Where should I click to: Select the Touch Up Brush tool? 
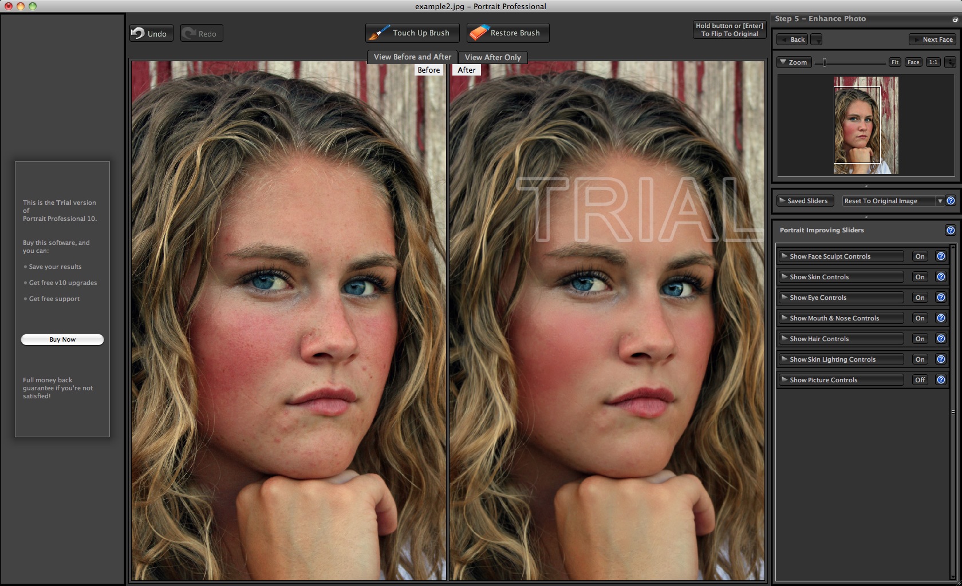coord(412,33)
